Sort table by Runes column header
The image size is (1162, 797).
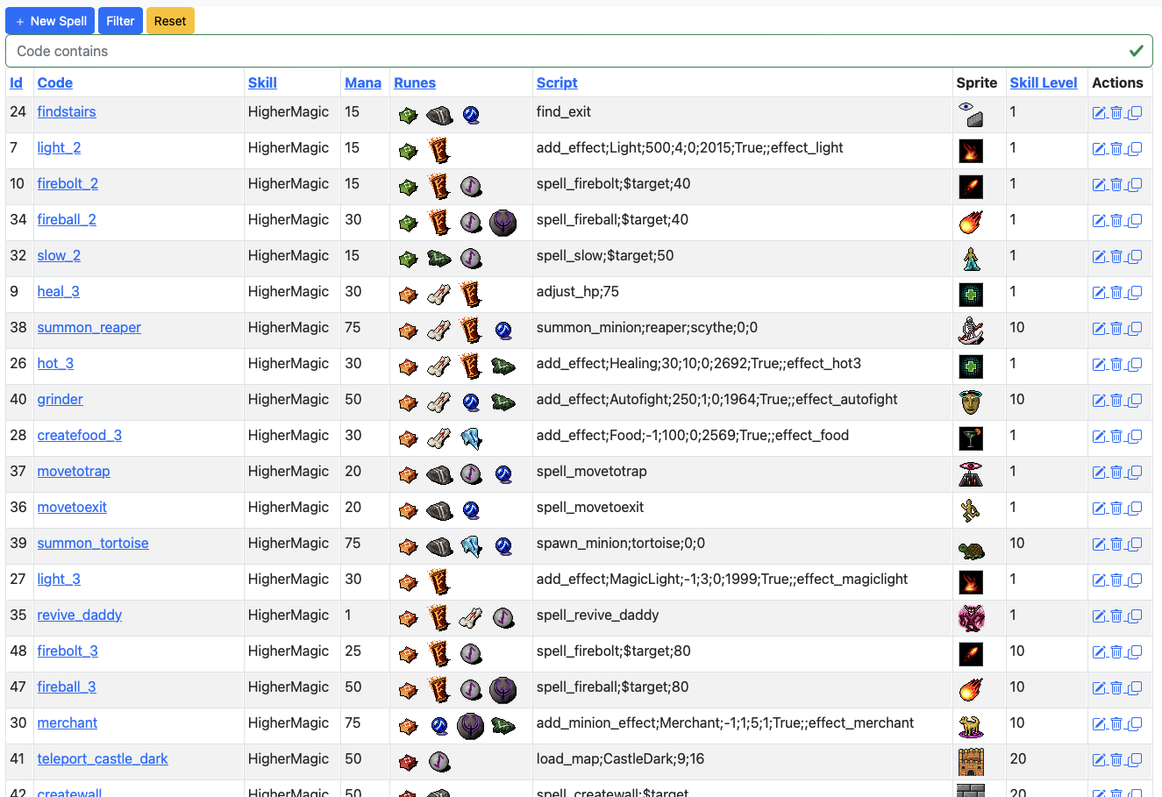click(x=415, y=82)
